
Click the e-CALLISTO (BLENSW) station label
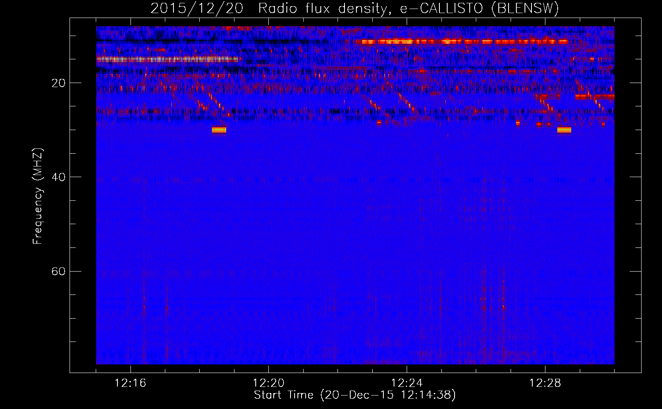(x=479, y=8)
